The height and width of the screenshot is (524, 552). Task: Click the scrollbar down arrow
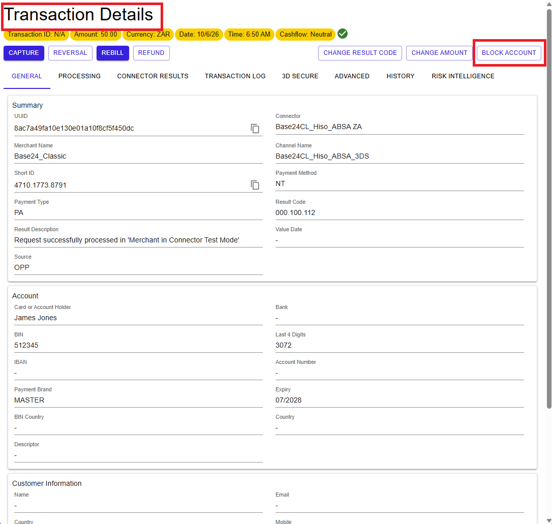(x=549, y=520)
